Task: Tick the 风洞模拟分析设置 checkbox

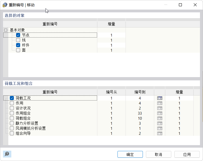Action: (x=12, y=128)
